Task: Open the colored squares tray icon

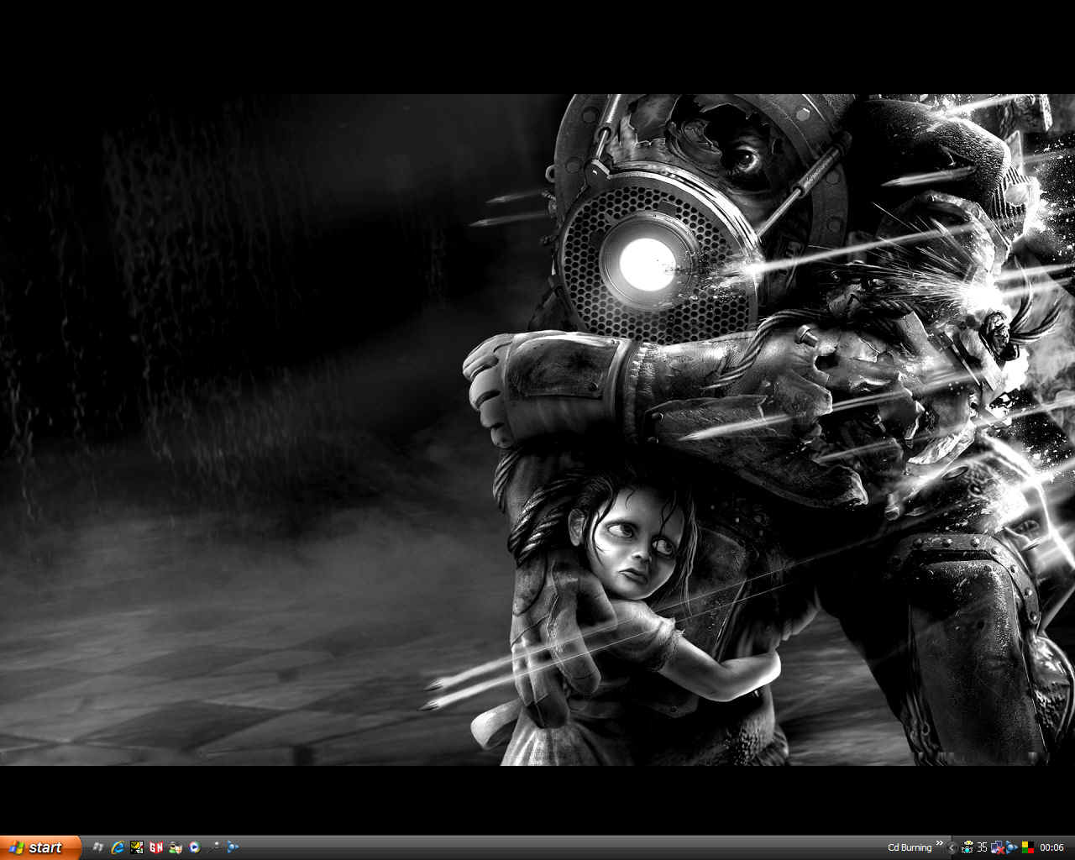Action: (1027, 847)
